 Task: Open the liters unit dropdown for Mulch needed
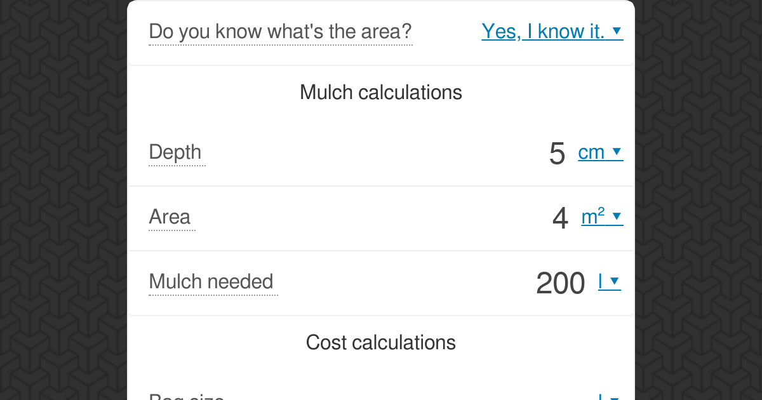(609, 282)
